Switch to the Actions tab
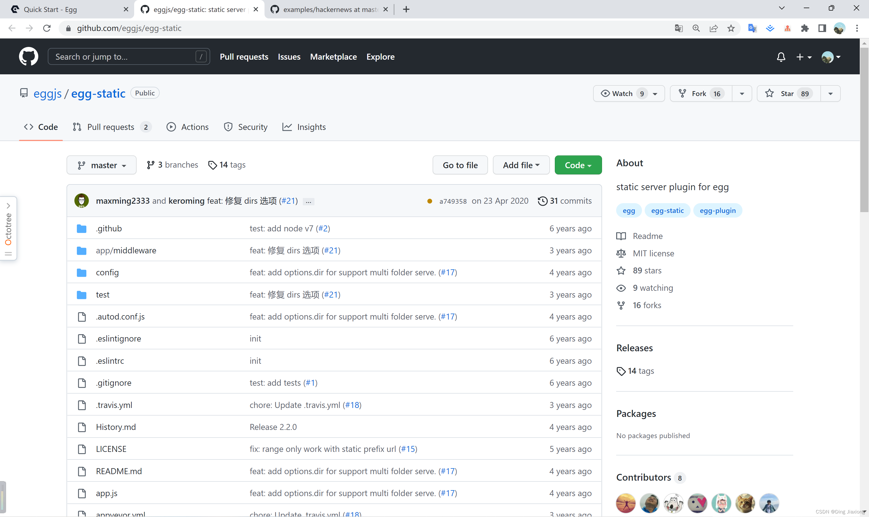The height and width of the screenshot is (517, 869). click(188, 127)
